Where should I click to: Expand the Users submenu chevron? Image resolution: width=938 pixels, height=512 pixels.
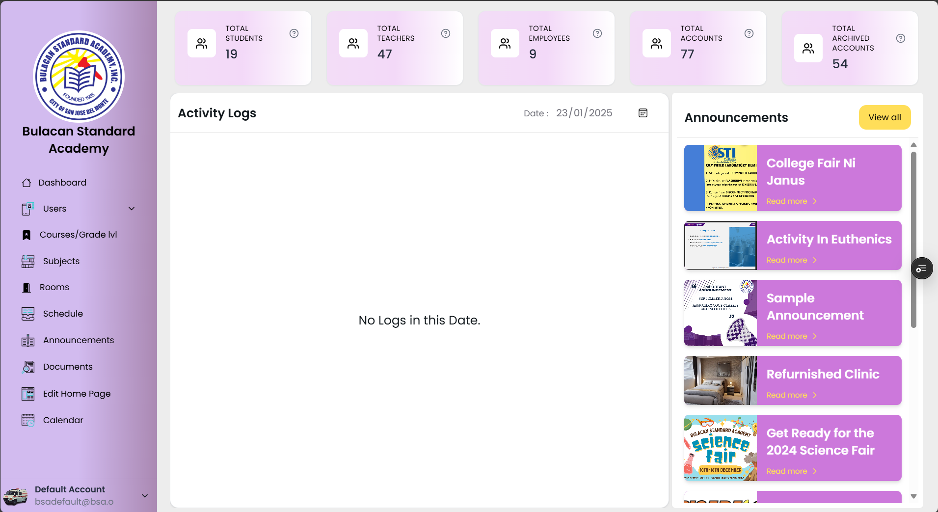pyautogui.click(x=132, y=209)
